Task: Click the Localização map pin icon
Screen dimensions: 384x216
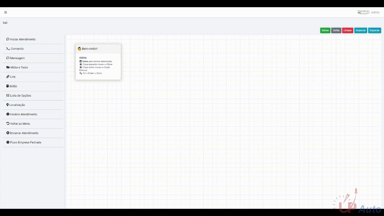Action: pyautogui.click(x=7, y=105)
